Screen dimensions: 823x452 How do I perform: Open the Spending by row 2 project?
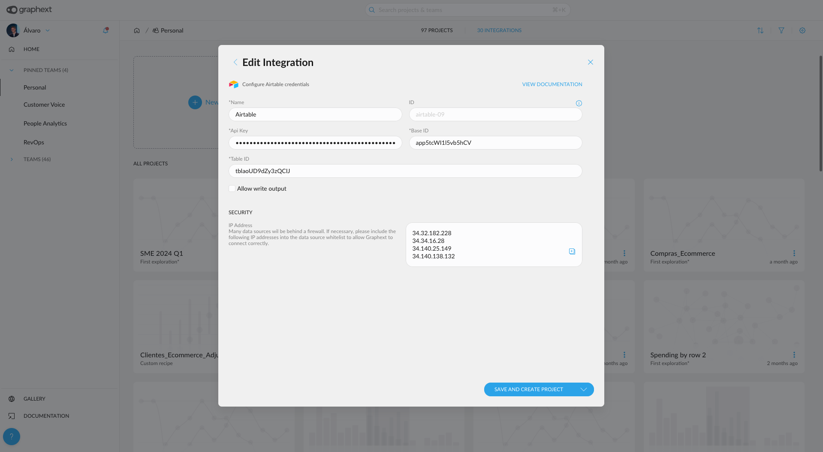724,326
